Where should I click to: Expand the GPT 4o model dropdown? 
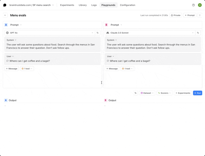50,33
